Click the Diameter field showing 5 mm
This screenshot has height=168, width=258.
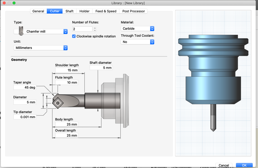(x=25, y=102)
